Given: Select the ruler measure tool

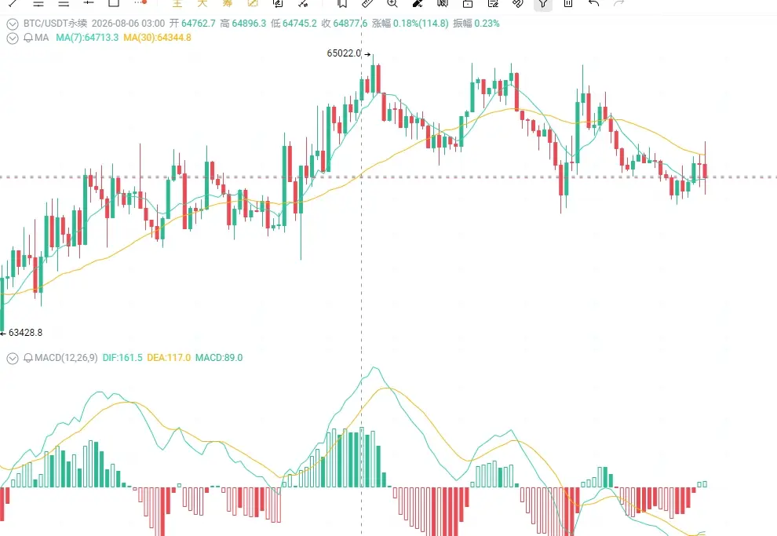Looking at the screenshot, I should click(367, 3).
